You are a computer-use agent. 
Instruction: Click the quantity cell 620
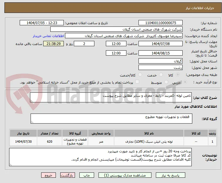(x=50, y=141)
